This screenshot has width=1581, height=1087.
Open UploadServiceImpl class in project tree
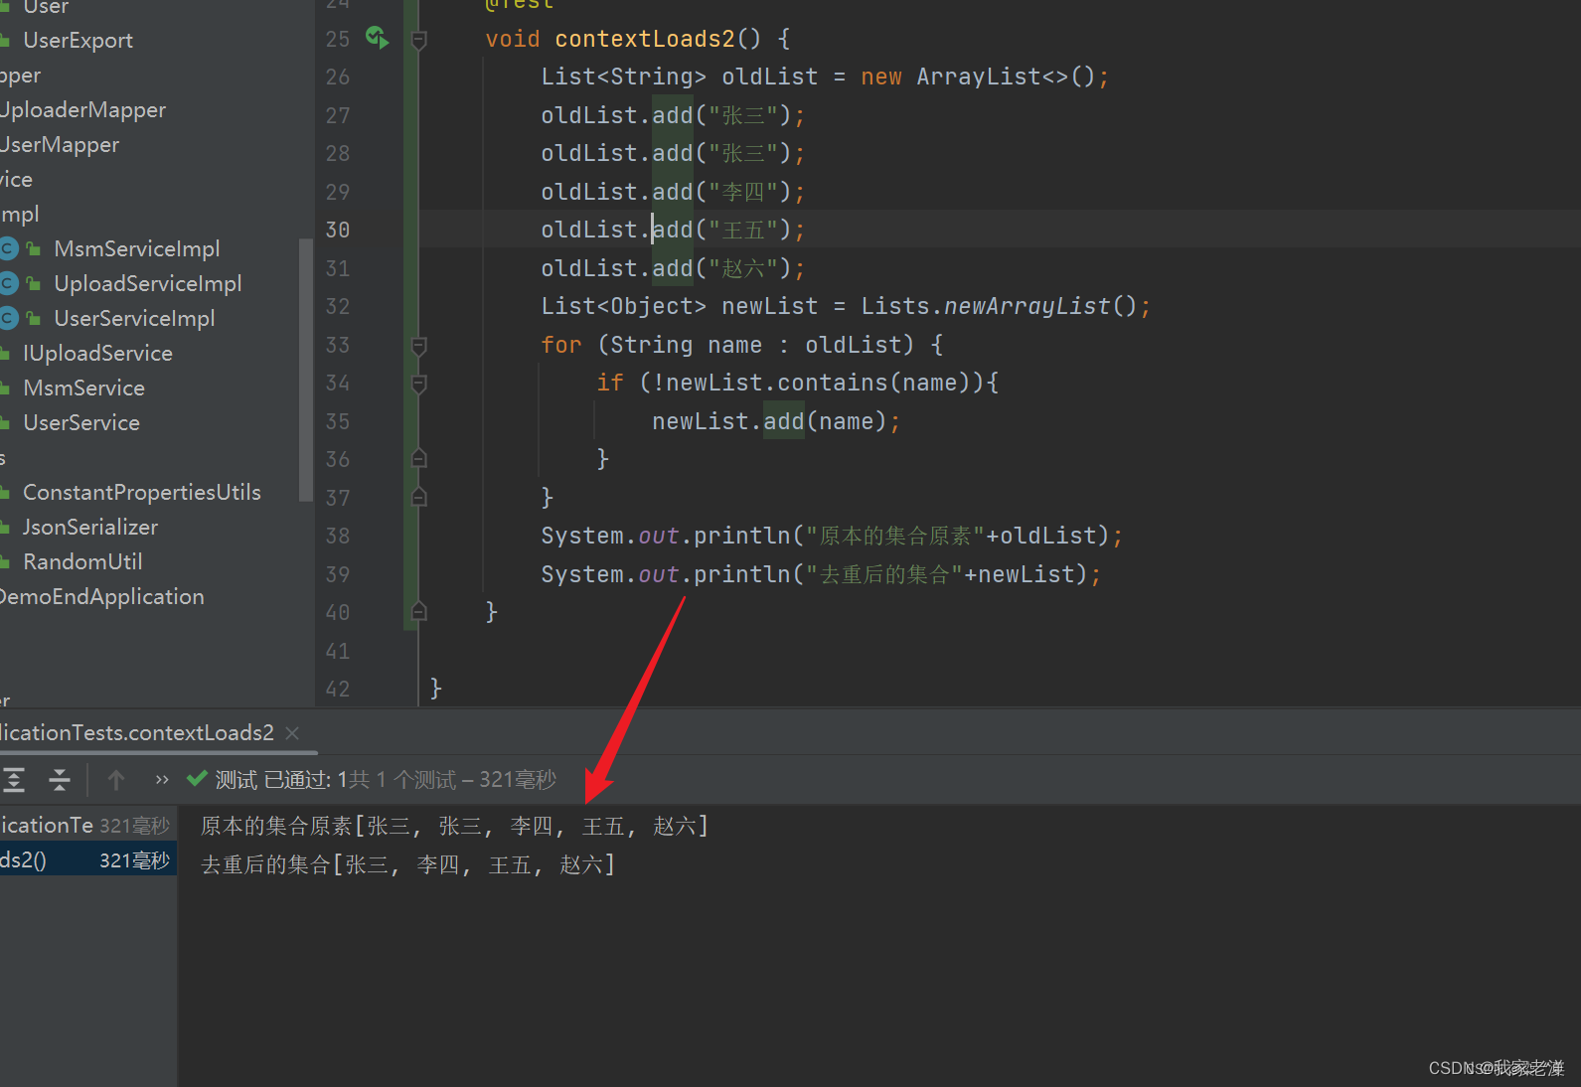pyautogui.click(x=148, y=283)
